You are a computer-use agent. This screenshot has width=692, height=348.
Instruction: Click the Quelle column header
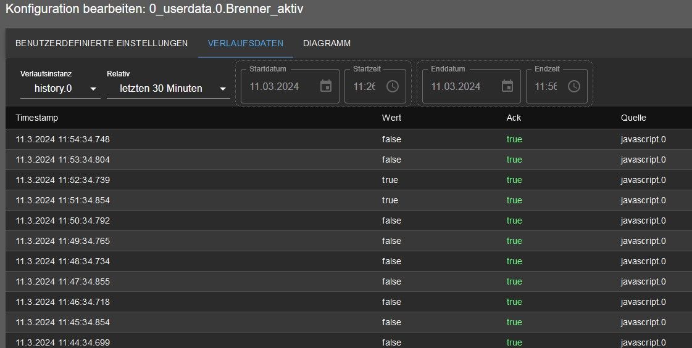click(633, 118)
